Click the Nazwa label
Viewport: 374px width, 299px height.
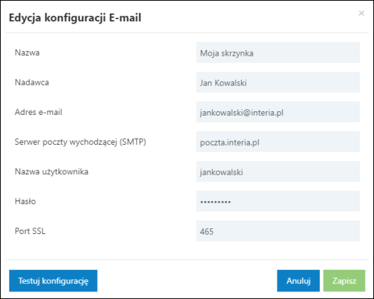[27, 53]
